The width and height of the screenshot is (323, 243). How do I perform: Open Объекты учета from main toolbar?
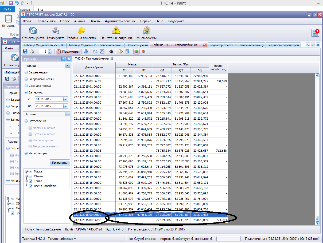click(x=33, y=33)
